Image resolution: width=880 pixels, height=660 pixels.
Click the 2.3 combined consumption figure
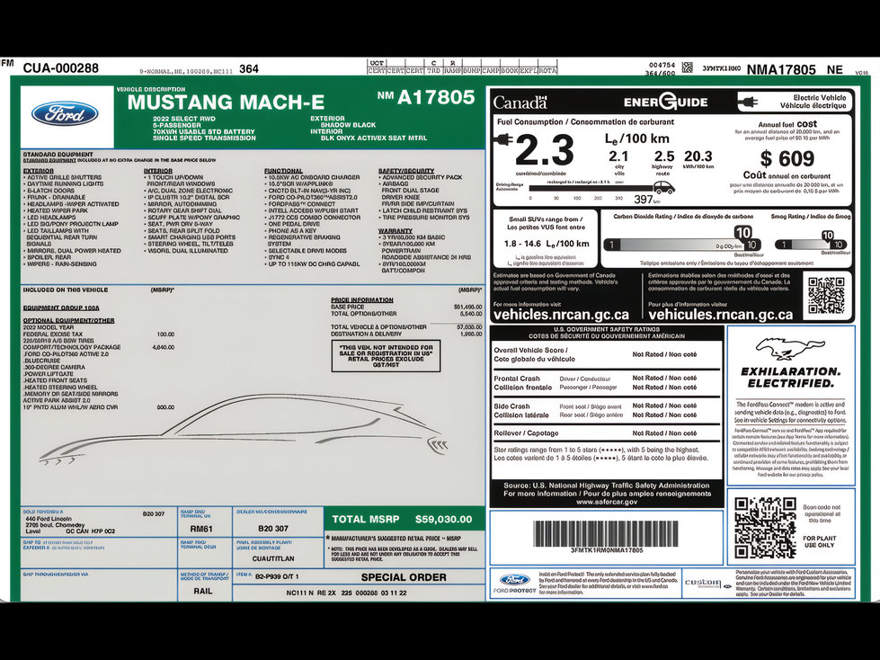pyautogui.click(x=545, y=151)
